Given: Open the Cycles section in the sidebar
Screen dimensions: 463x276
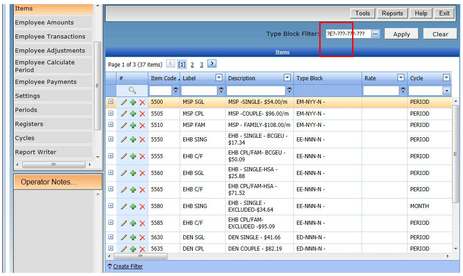Looking at the screenshot, I should [53, 138].
